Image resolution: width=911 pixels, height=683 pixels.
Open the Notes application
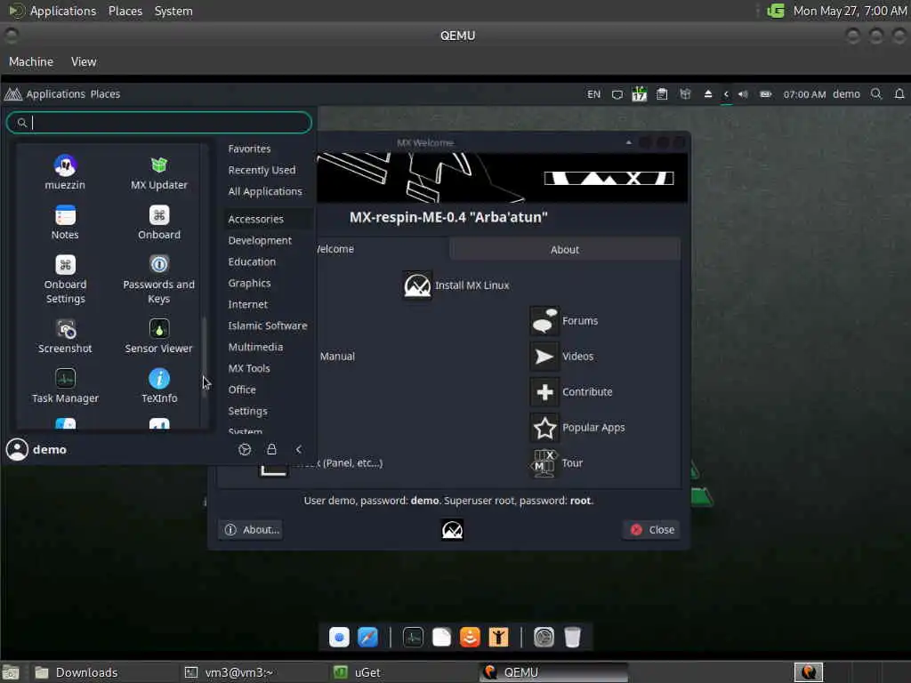65,222
